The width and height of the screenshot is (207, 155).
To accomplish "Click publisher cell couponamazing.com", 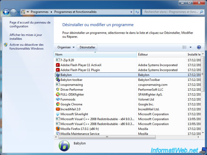I will coord(153,85).
